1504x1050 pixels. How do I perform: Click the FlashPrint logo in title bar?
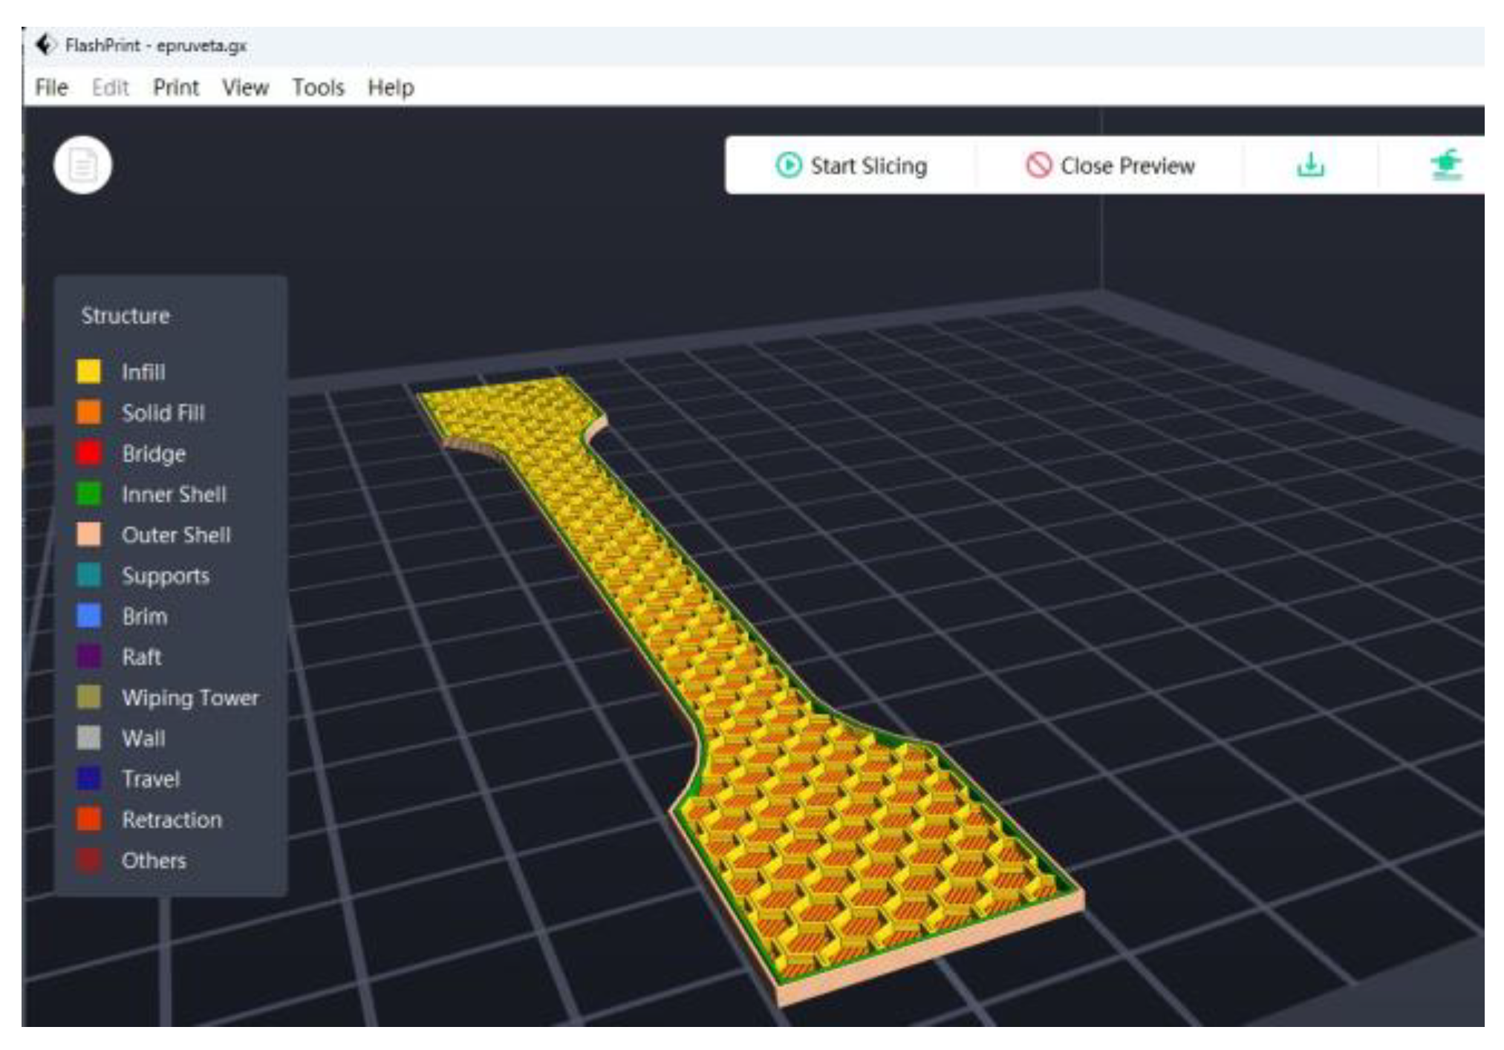click(45, 45)
